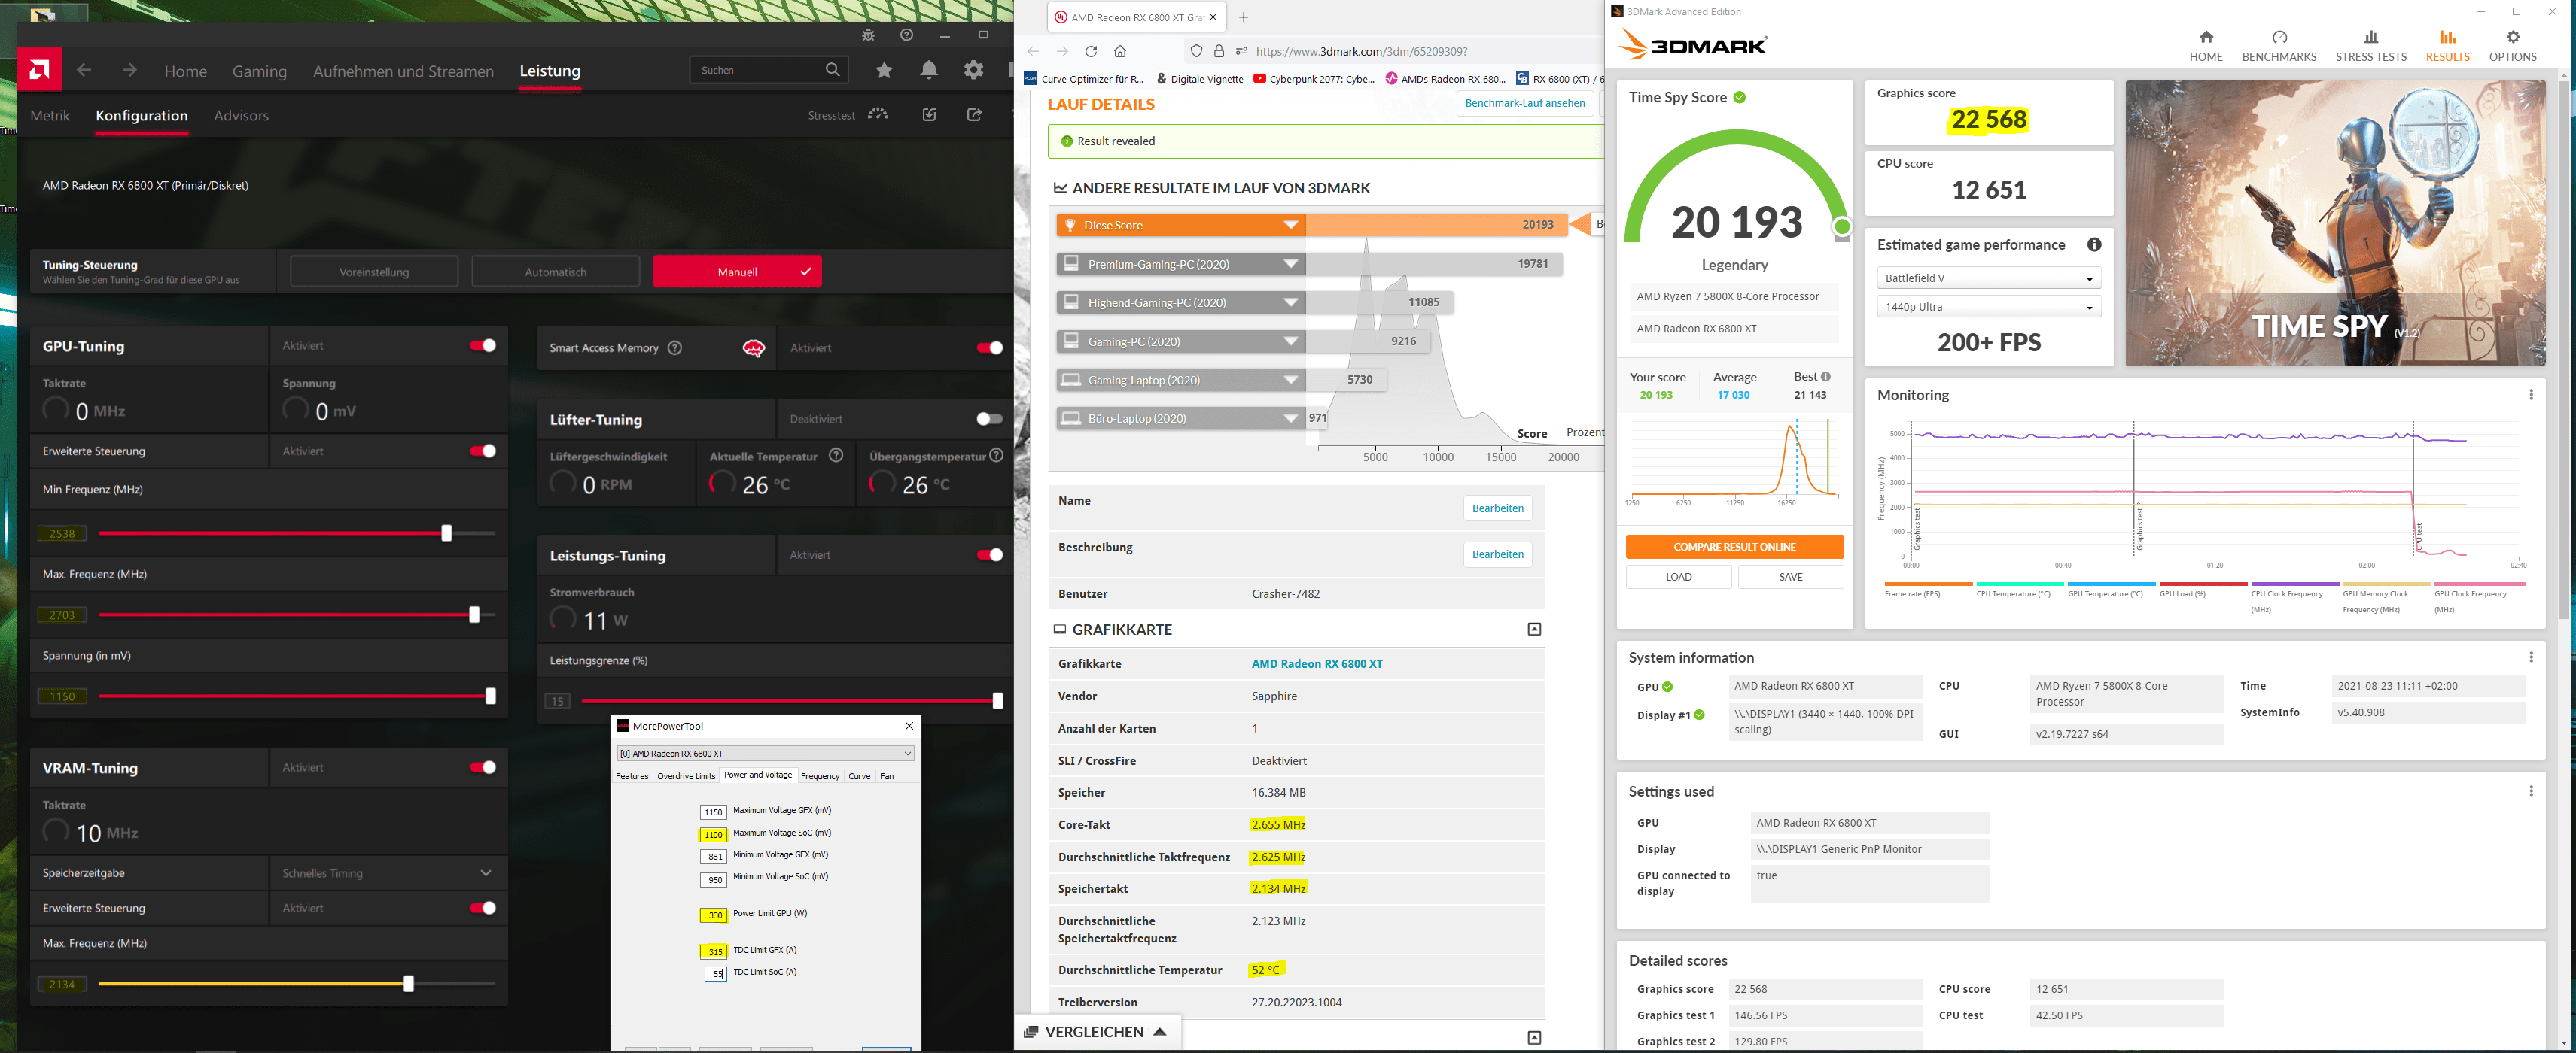Screen dimensions: 2576x1053
Task: Open 3DMark HOME section
Action: coord(2205,46)
